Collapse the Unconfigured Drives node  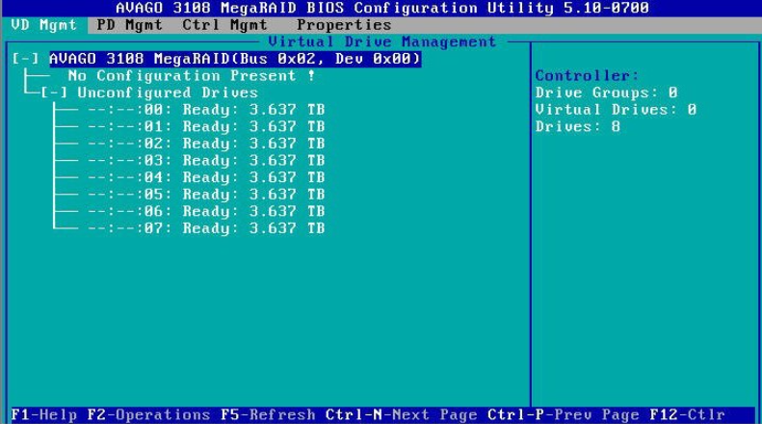(54, 93)
